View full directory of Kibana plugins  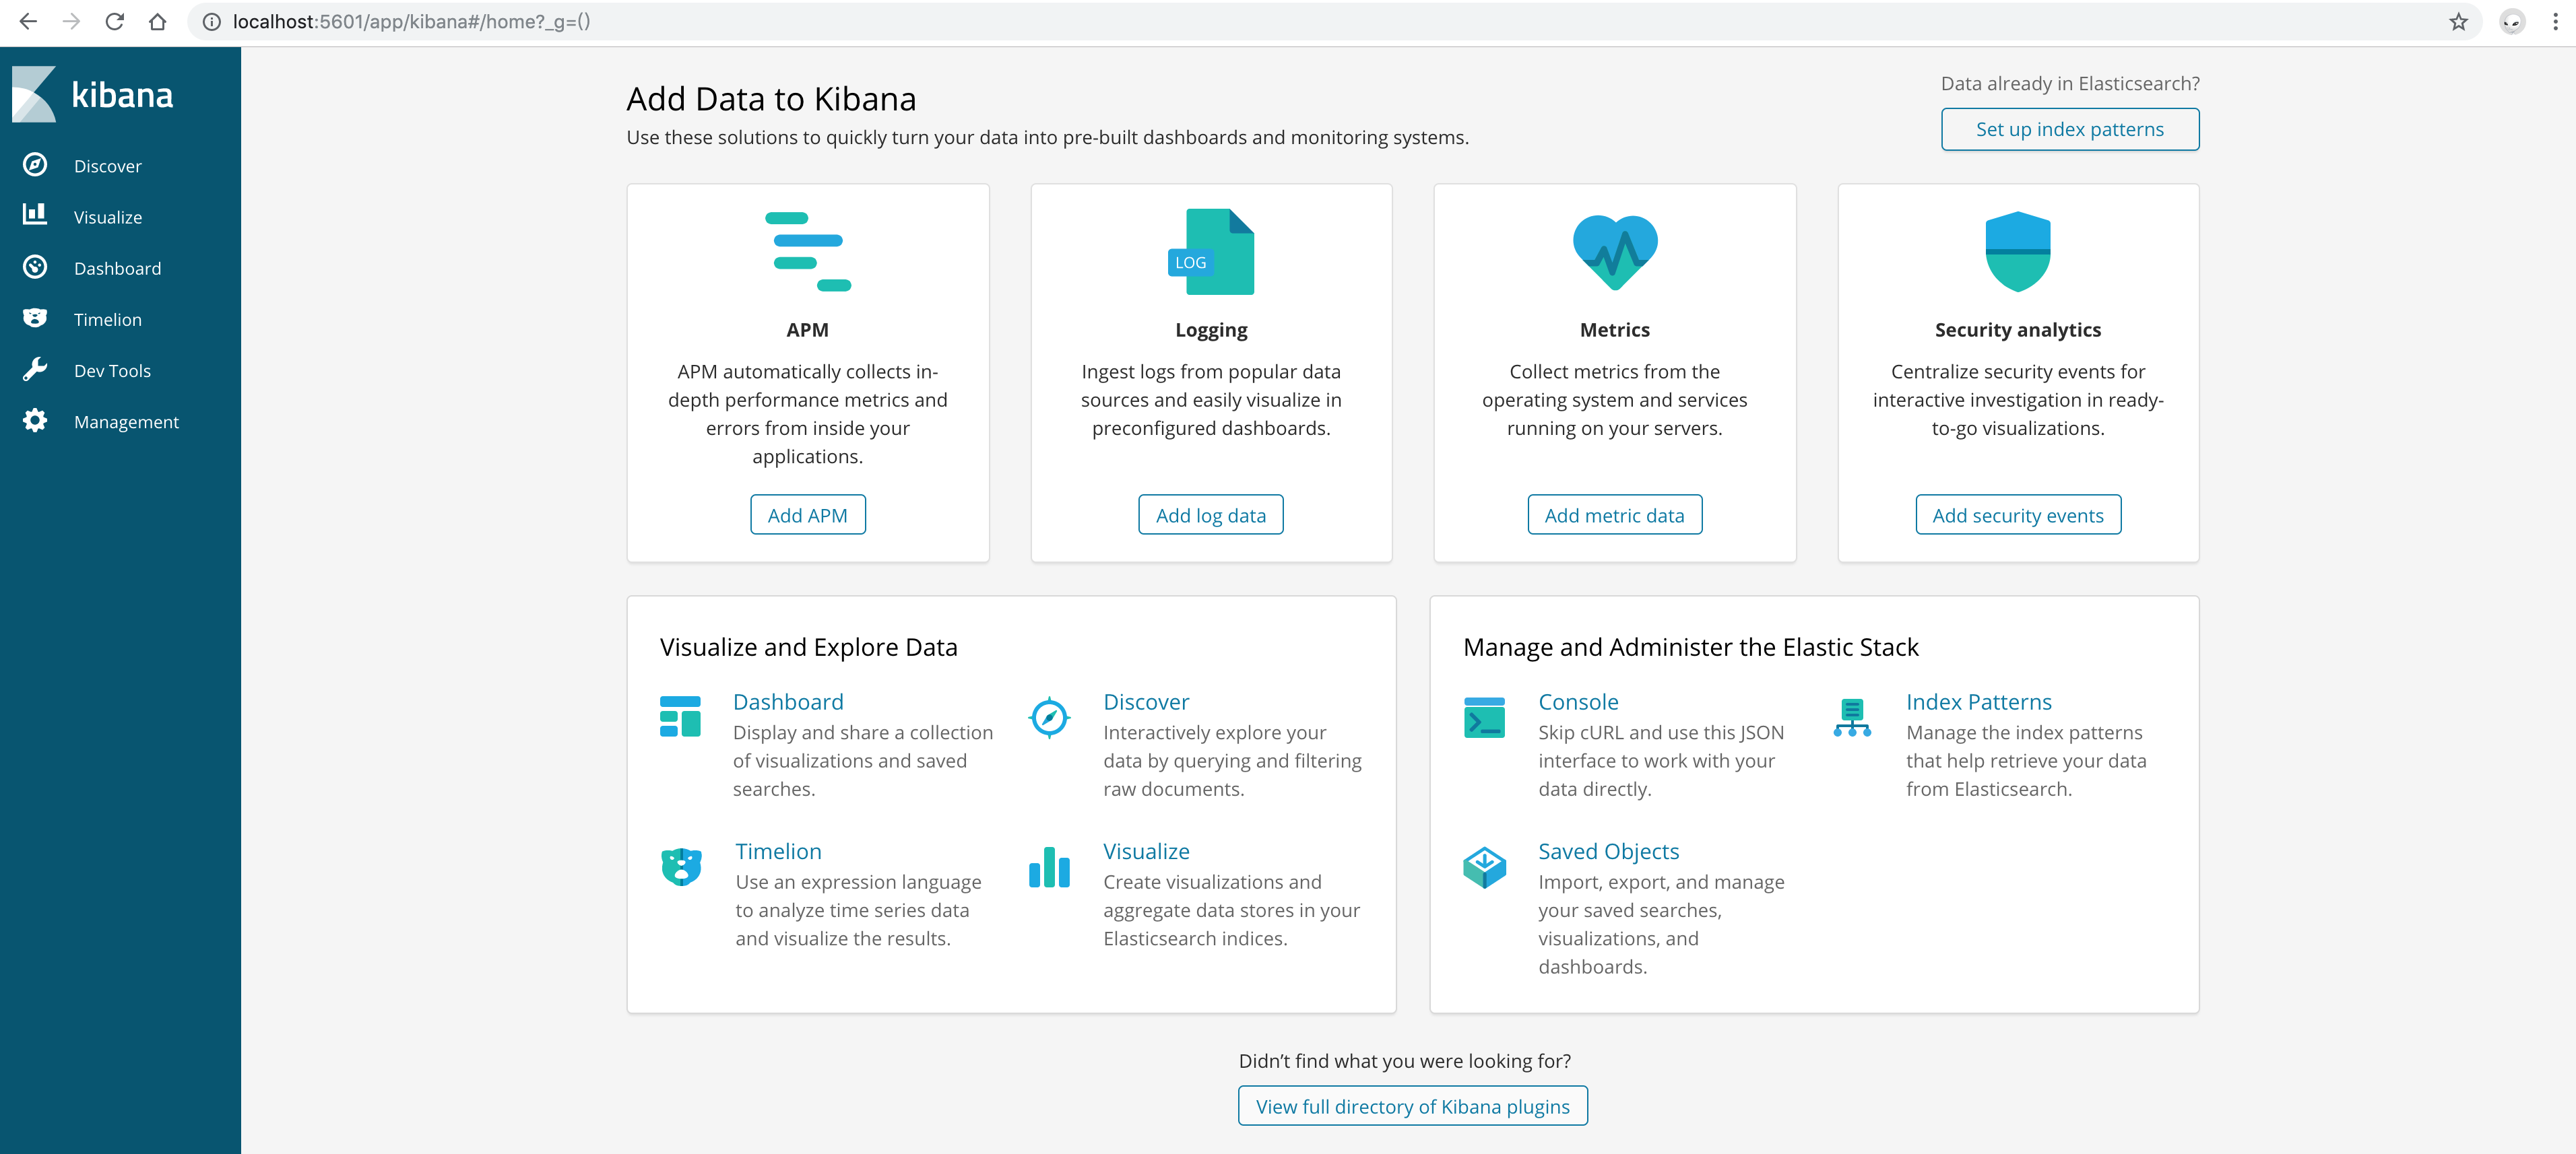point(1412,1106)
